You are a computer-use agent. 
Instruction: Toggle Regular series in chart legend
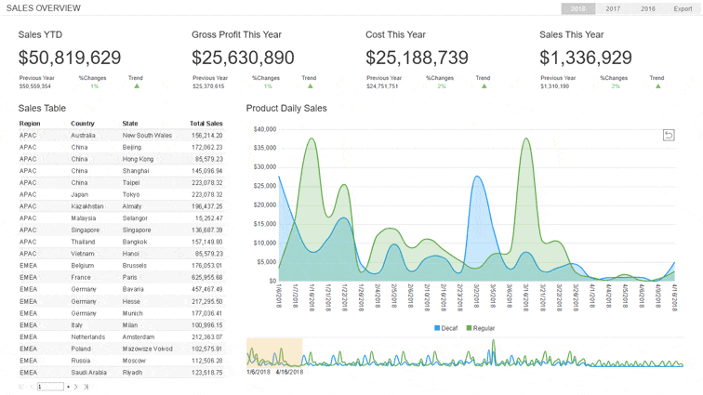coord(481,328)
